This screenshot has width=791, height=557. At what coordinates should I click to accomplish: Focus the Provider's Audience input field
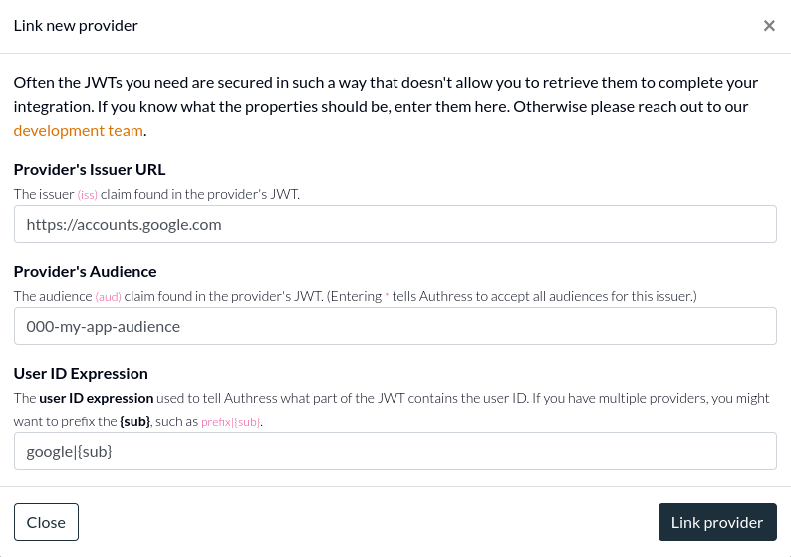(x=395, y=326)
